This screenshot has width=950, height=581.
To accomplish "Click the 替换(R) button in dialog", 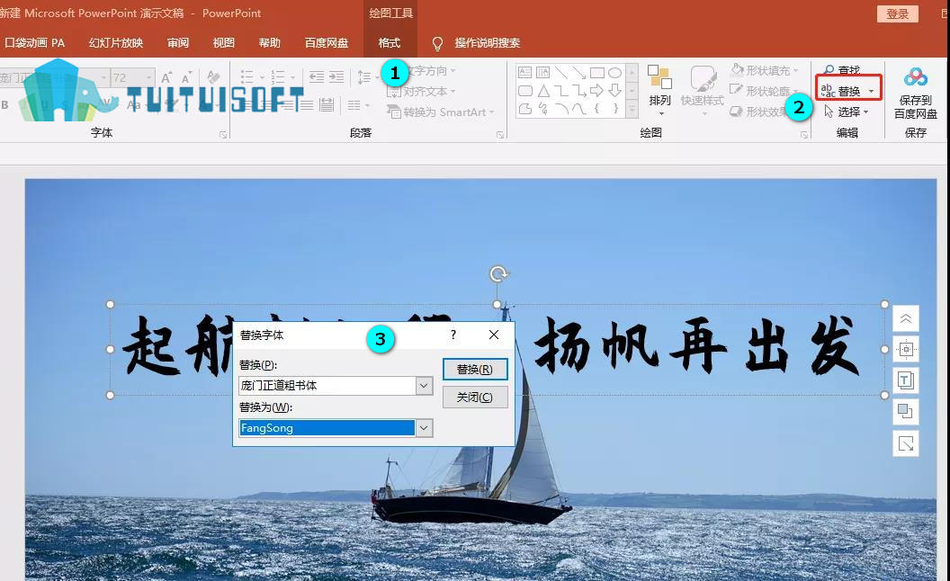I will pyautogui.click(x=475, y=370).
